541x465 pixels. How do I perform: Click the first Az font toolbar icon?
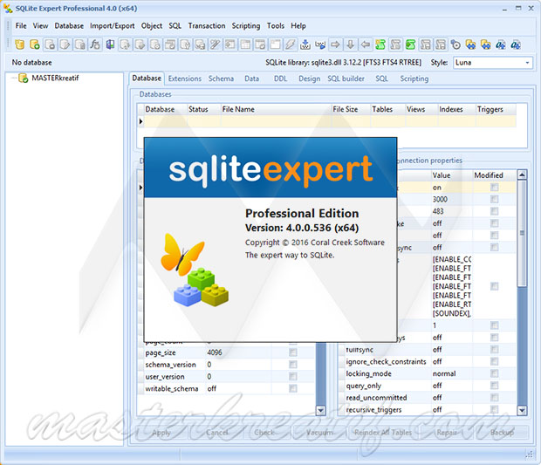click(x=501, y=44)
